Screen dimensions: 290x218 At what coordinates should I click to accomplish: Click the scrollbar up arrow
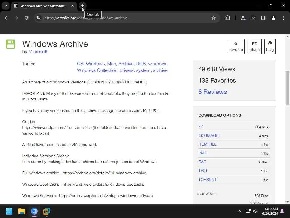pos(287,37)
